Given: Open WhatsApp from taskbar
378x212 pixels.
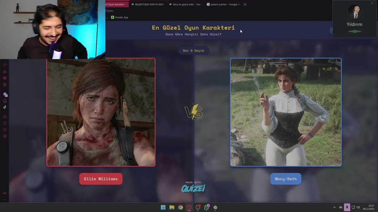Looking at the screenshot, I should coord(207,207).
